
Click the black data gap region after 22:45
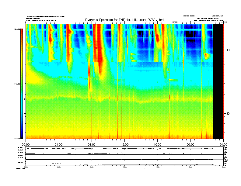[218, 81]
